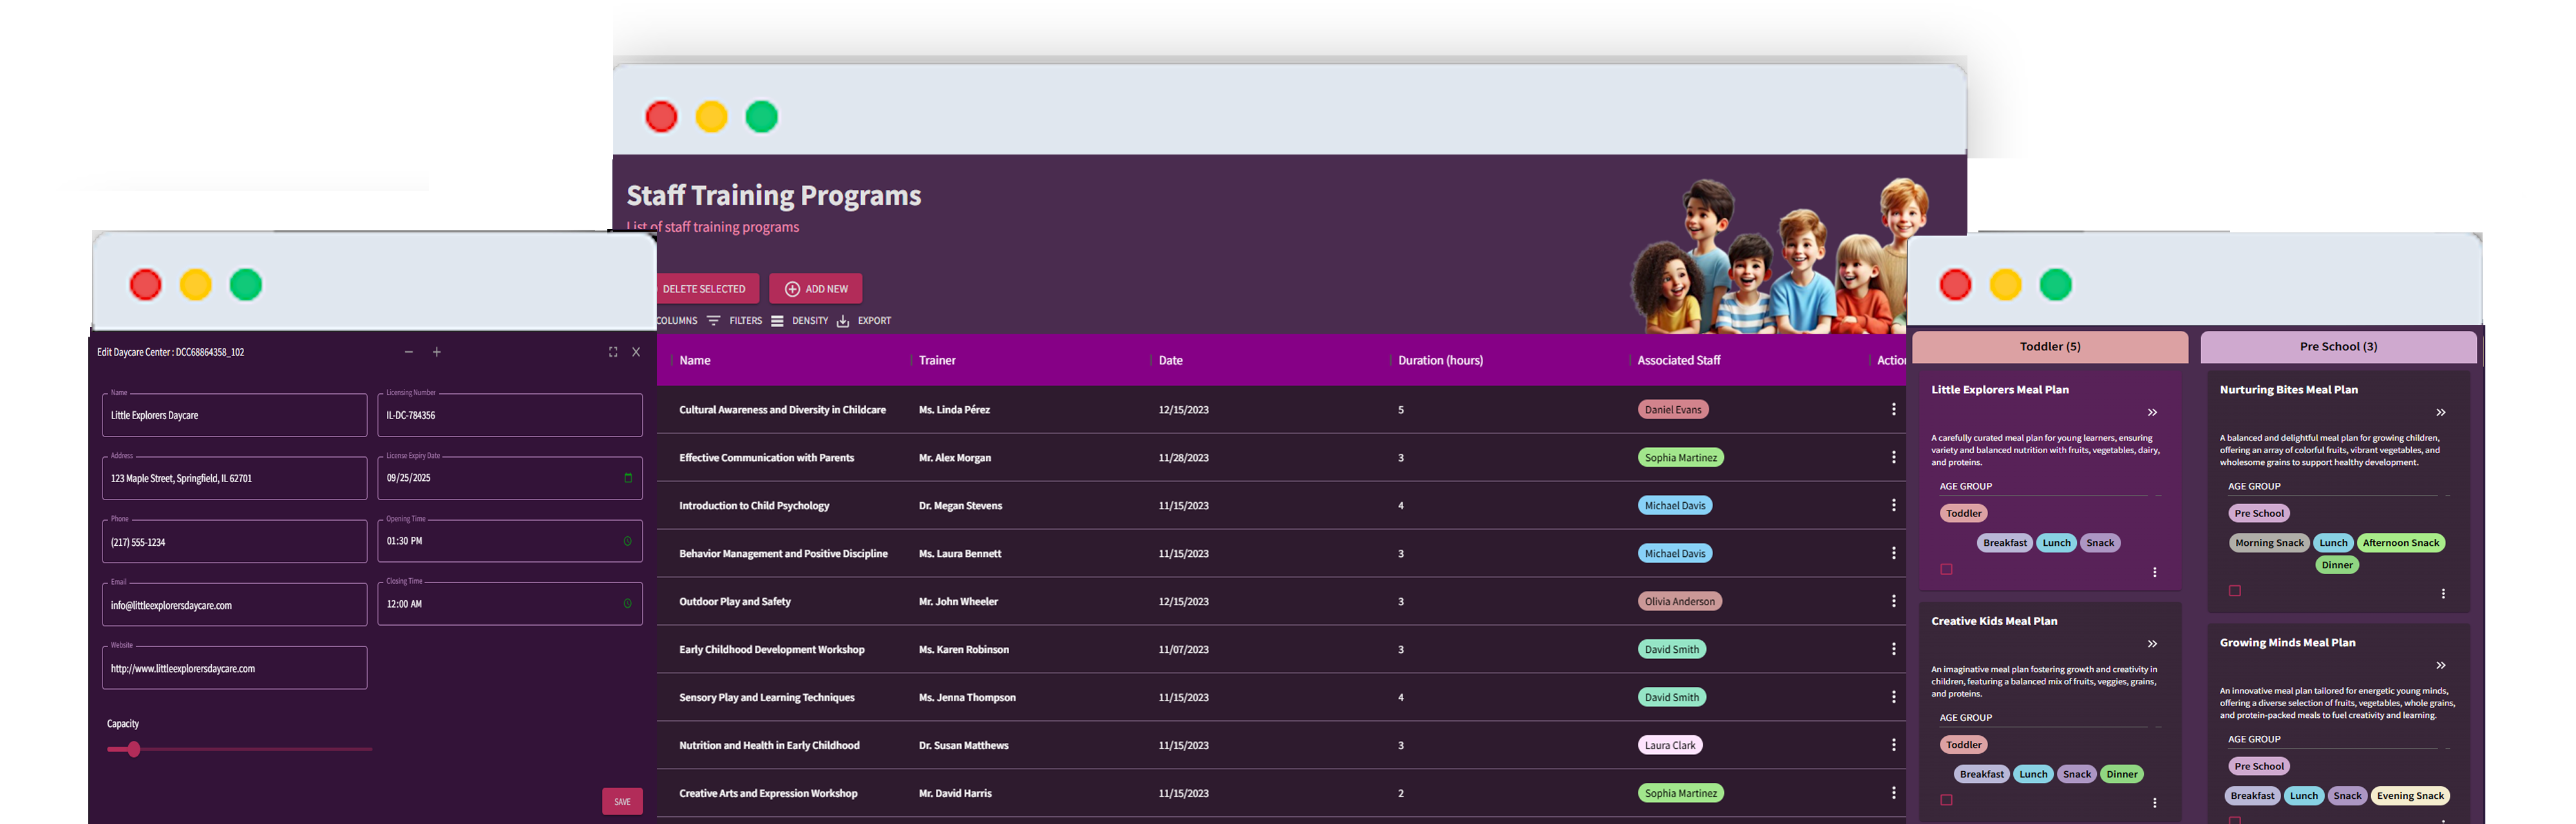Expand Creative Kids Meal Plan double chevron
Viewport: 2576px width, 824px height.
click(x=2152, y=644)
